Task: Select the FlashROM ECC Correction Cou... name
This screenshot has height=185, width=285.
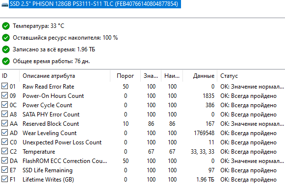Action: point(65,161)
